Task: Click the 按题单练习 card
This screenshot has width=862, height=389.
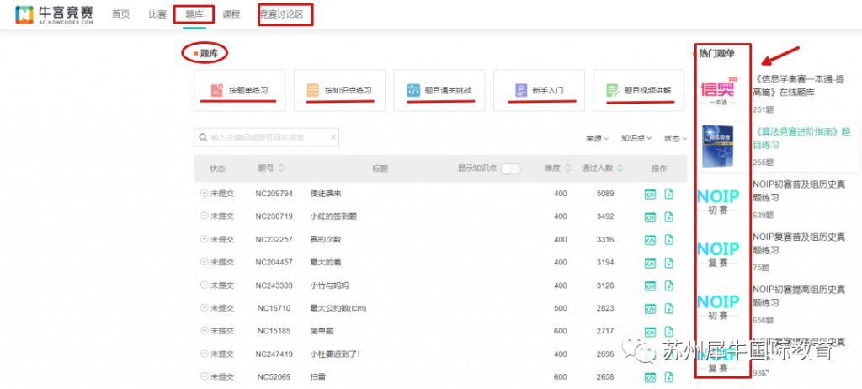Action: (240, 90)
